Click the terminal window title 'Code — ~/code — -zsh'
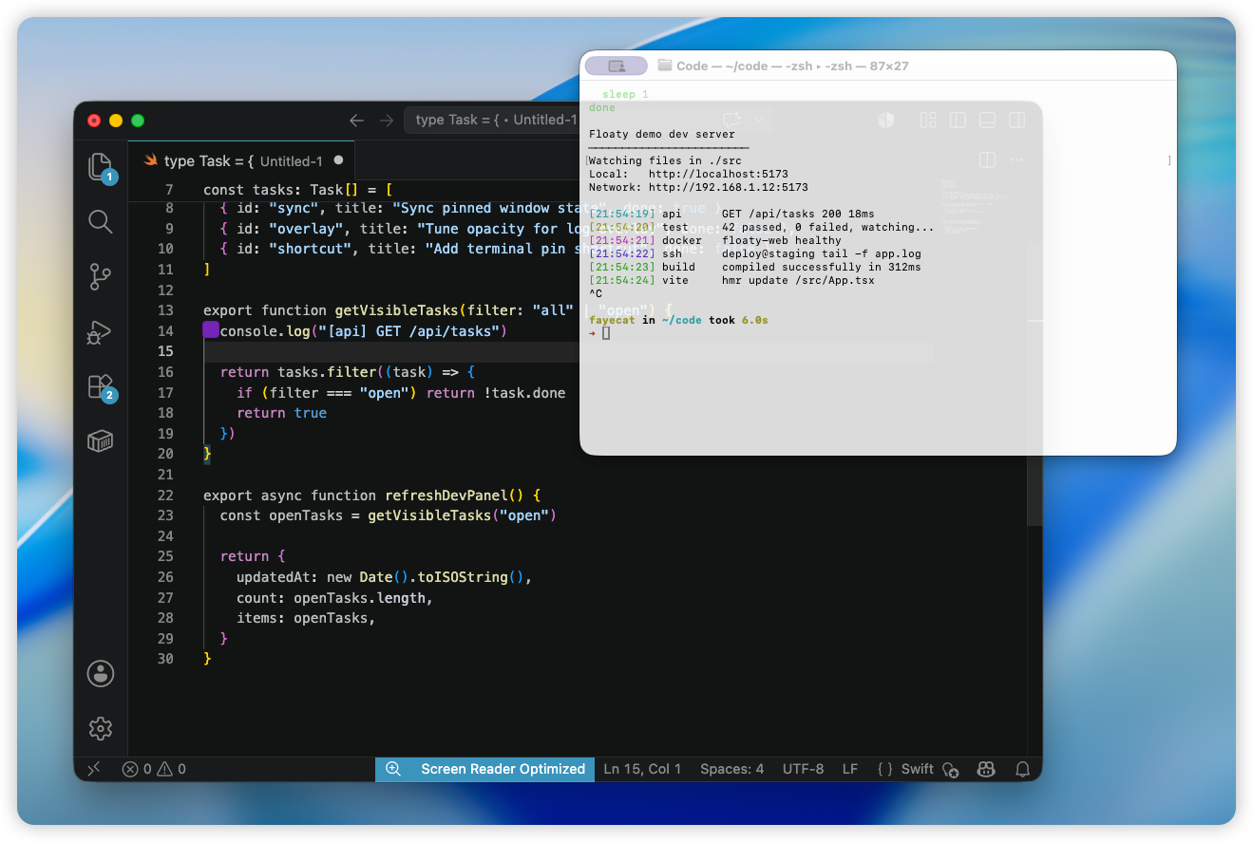The image size is (1253, 842). point(792,66)
